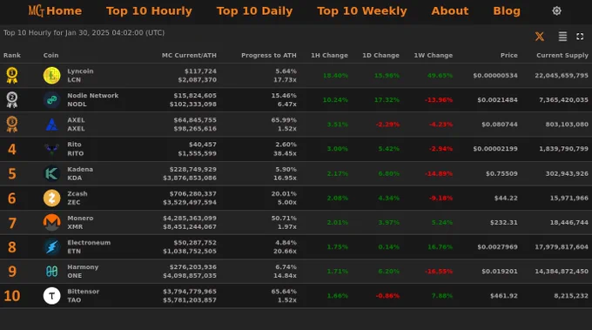Sort by Coin column header
Screen dimensions: 592x330
point(50,55)
